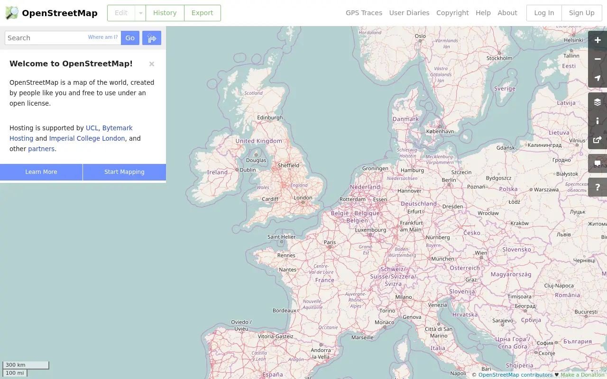The width and height of the screenshot is (607, 379).
Task: Click the OpenStreetMap magnifier logo
Action: [x=12, y=13]
